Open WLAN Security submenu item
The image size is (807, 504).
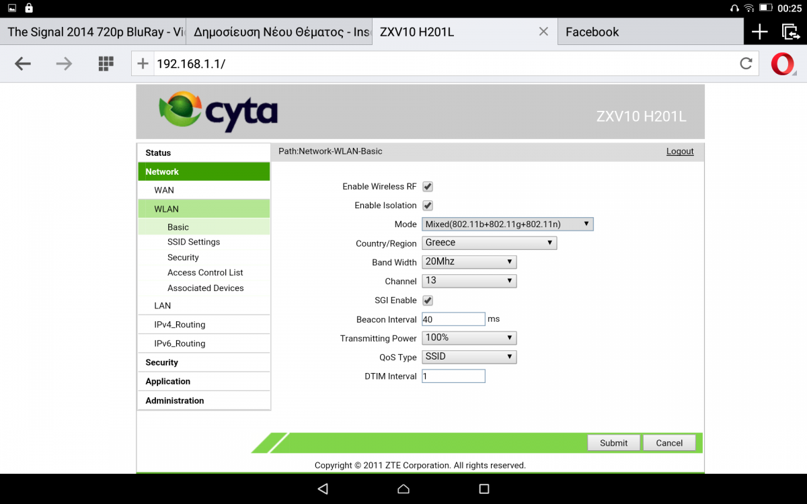point(183,257)
